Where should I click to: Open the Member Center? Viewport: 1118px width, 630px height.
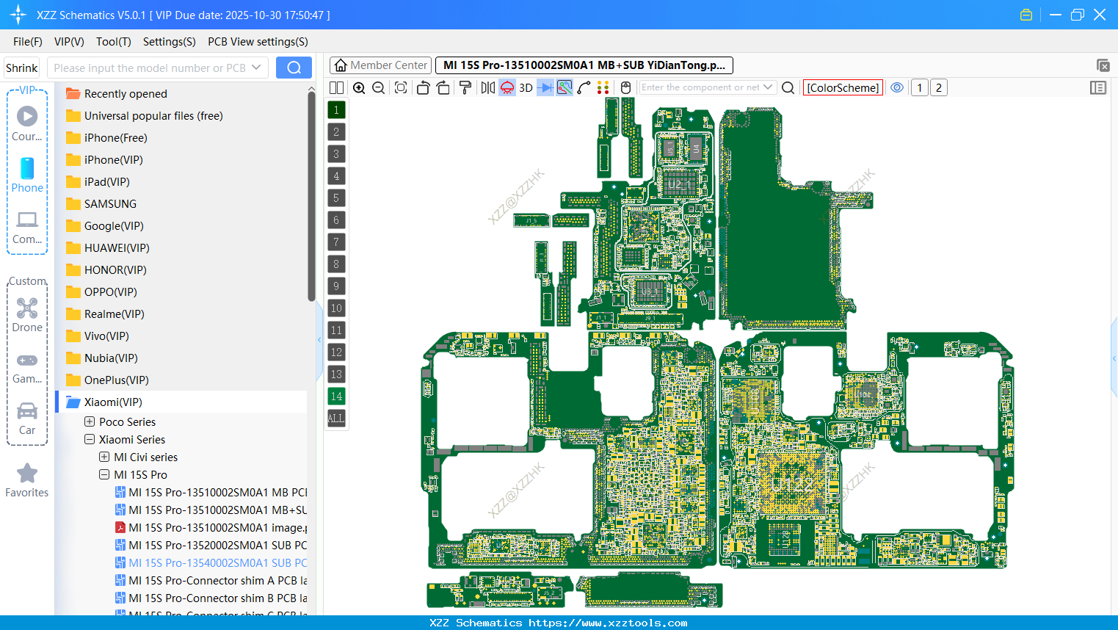380,65
